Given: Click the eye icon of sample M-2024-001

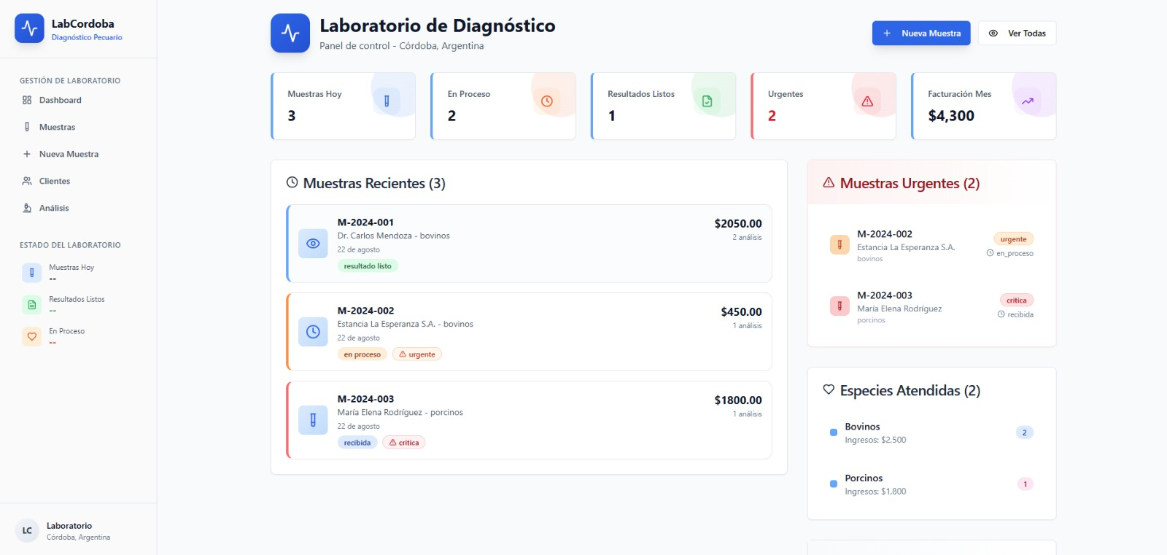Looking at the screenshot, I should click(x=313, y=244).
